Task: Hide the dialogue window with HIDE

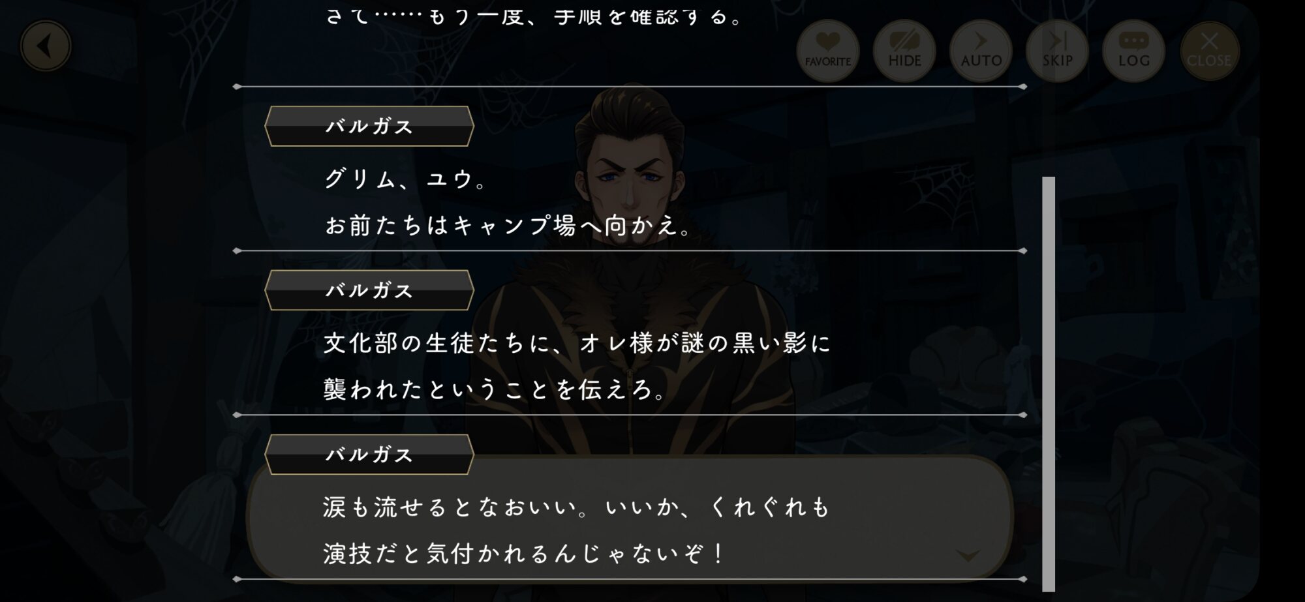Action: click(x=904, y=50)
